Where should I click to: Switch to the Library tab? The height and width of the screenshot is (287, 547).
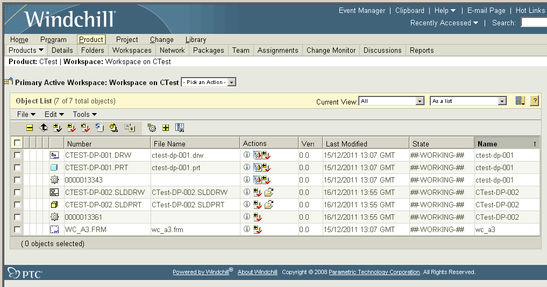(x=196, y=39)
